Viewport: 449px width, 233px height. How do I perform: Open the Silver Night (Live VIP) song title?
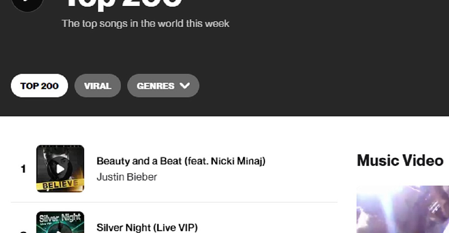coord(147,227)
